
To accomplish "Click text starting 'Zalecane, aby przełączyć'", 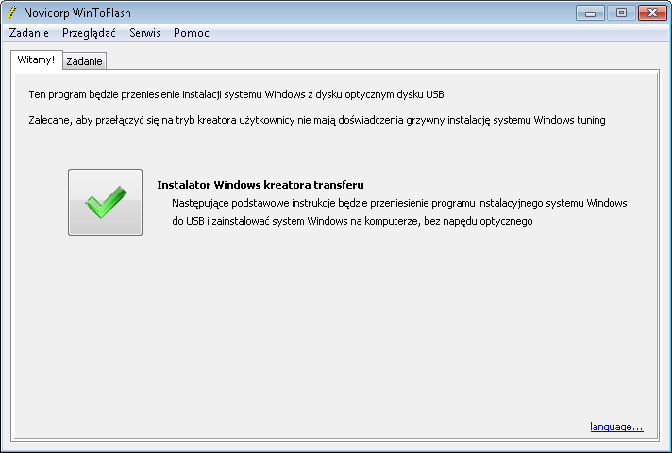I will point(317,121).
